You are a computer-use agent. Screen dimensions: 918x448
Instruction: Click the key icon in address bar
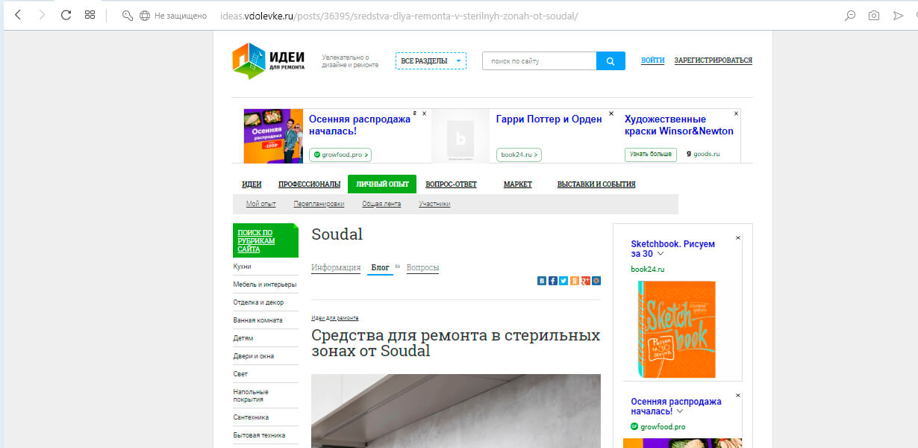(127, 16)
